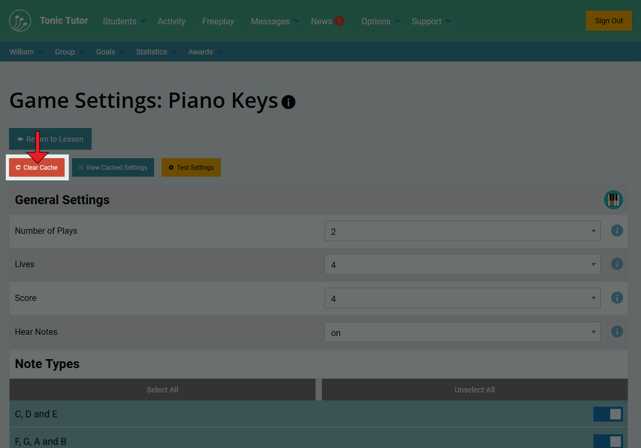
Task: Toggle the F, G, A and B switch
Action: [608, 441]
